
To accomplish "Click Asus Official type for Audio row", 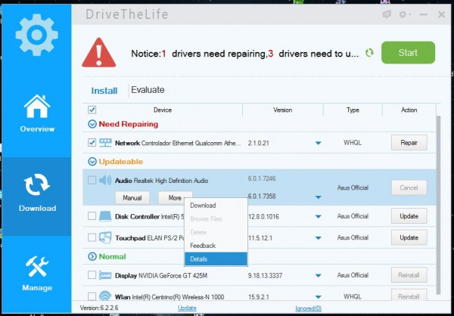I will pyautogui.click(x=353, y=187).
